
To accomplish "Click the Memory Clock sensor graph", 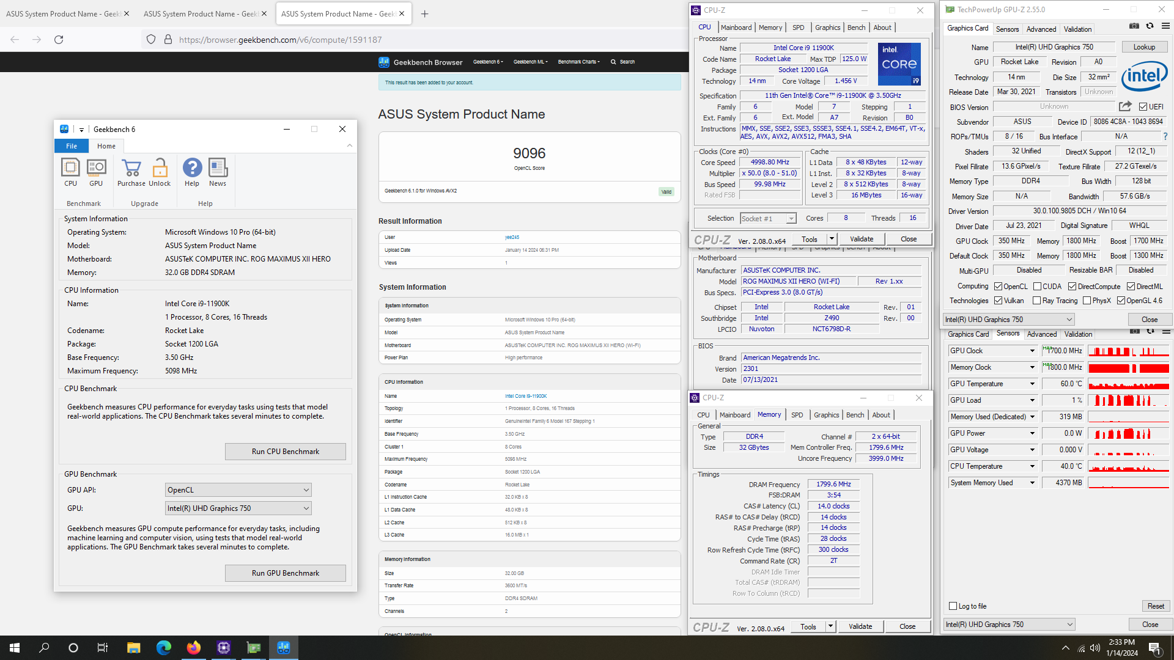I will (1129, 367).
